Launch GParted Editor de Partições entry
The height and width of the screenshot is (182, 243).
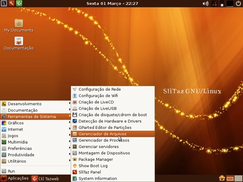point(113,127)
